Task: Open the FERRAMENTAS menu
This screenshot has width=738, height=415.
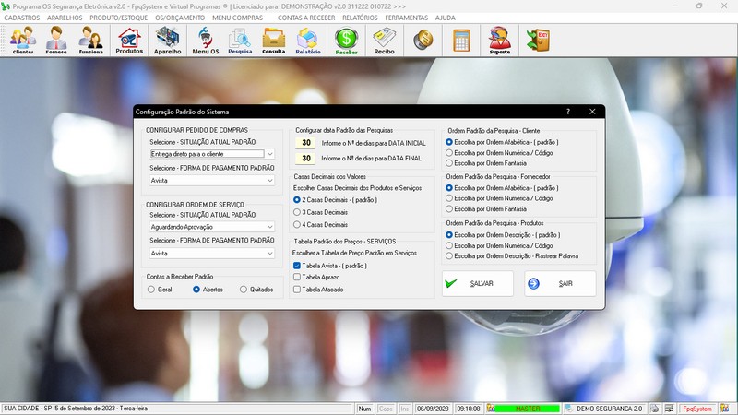Action: (x=407, y=18)
